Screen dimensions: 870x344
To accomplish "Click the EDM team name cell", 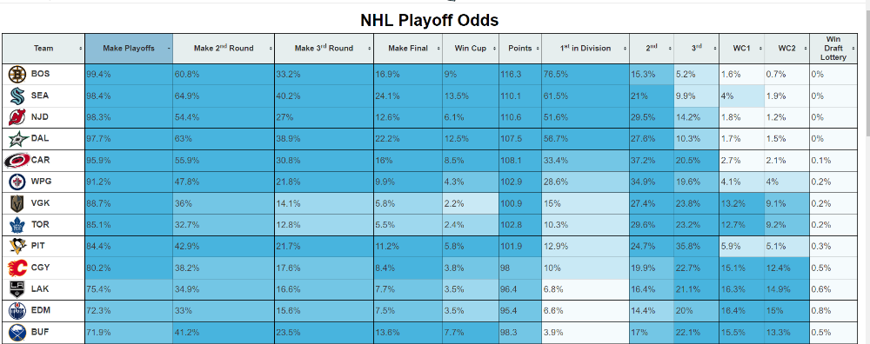I will (x=43, y=311).
